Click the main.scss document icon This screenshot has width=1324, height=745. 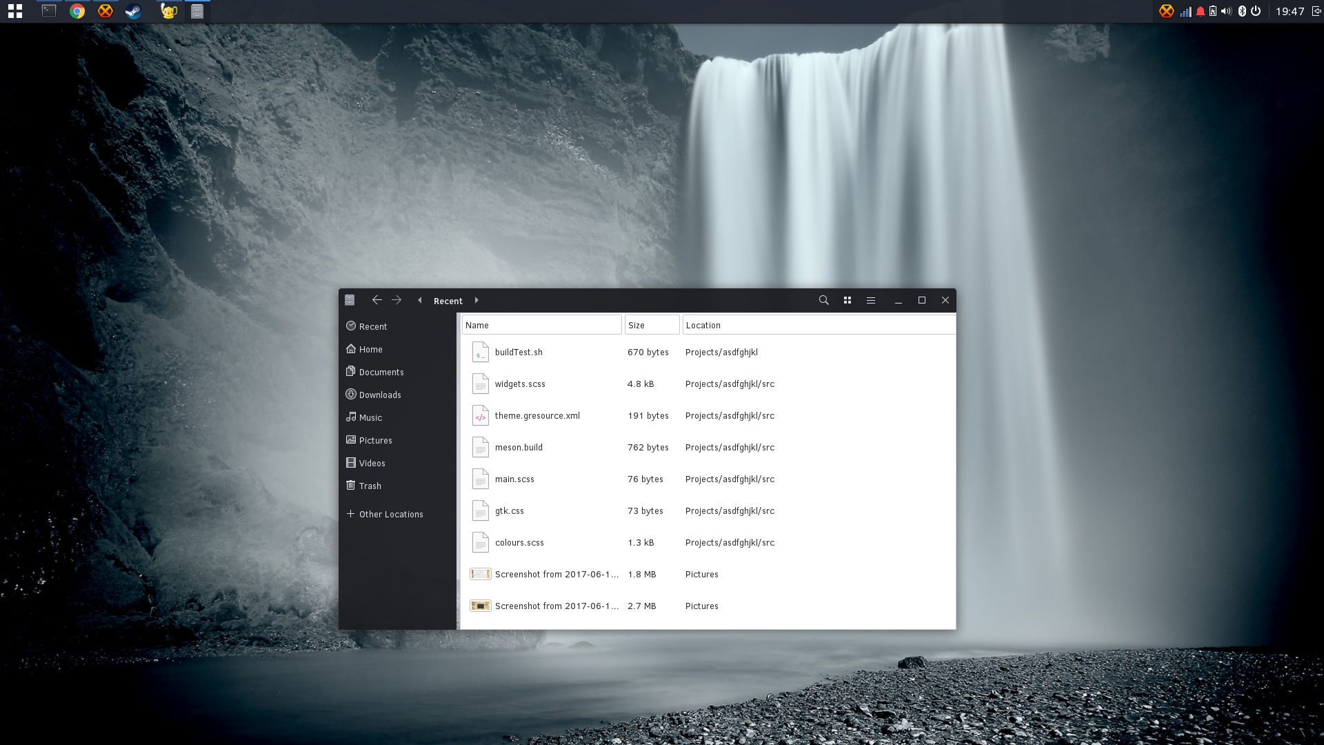[x=481, y=479]
